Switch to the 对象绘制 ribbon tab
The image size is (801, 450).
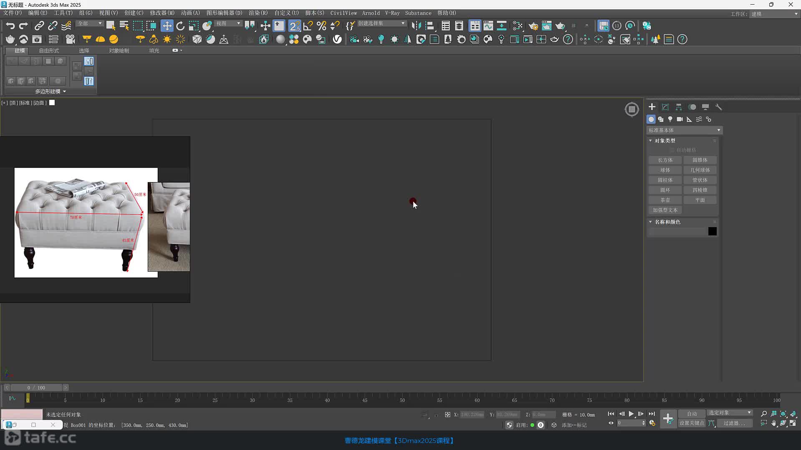click(119, 50)
